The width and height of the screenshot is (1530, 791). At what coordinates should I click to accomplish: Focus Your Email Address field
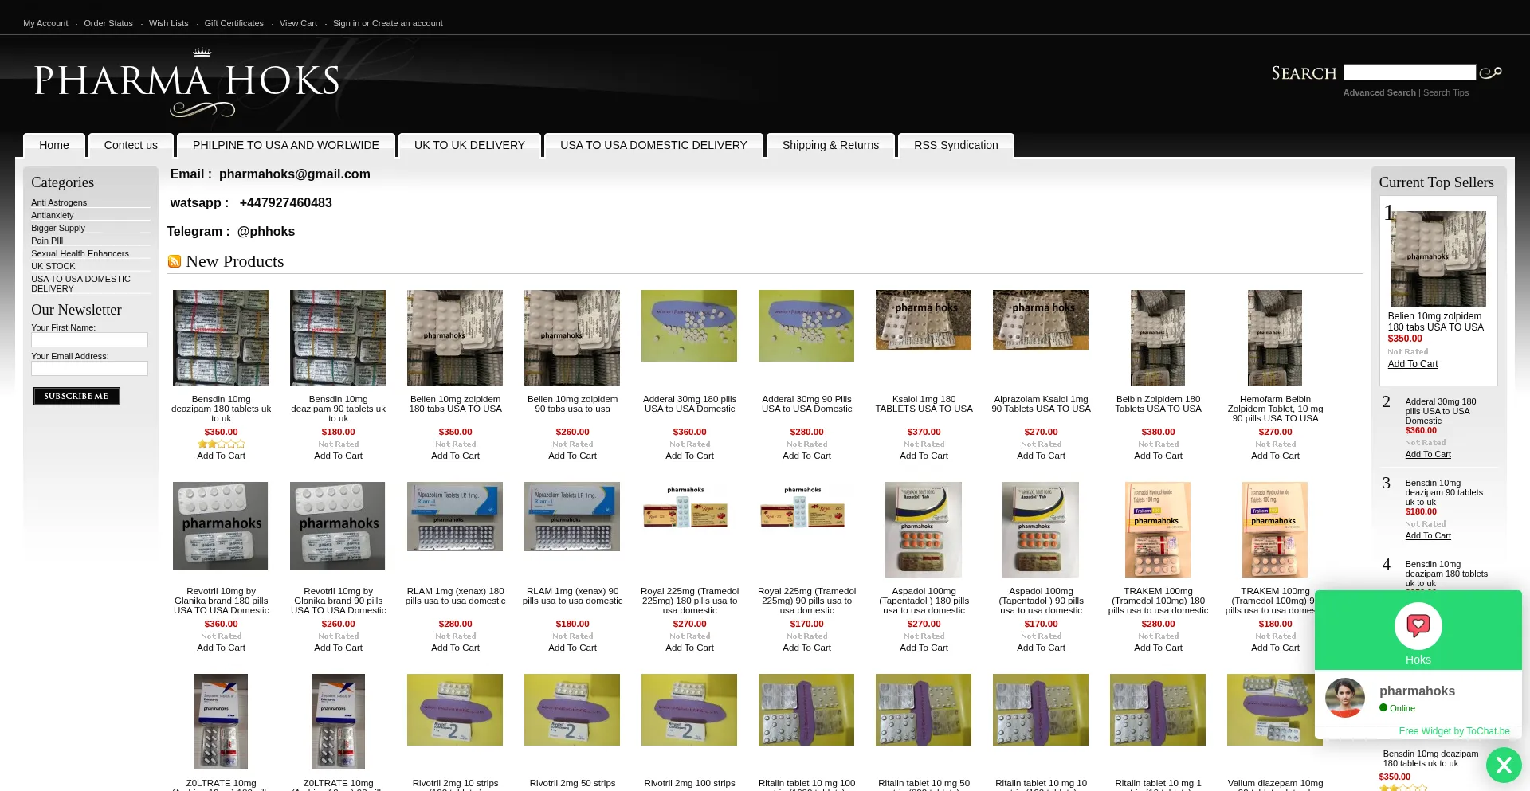point(89,368)
